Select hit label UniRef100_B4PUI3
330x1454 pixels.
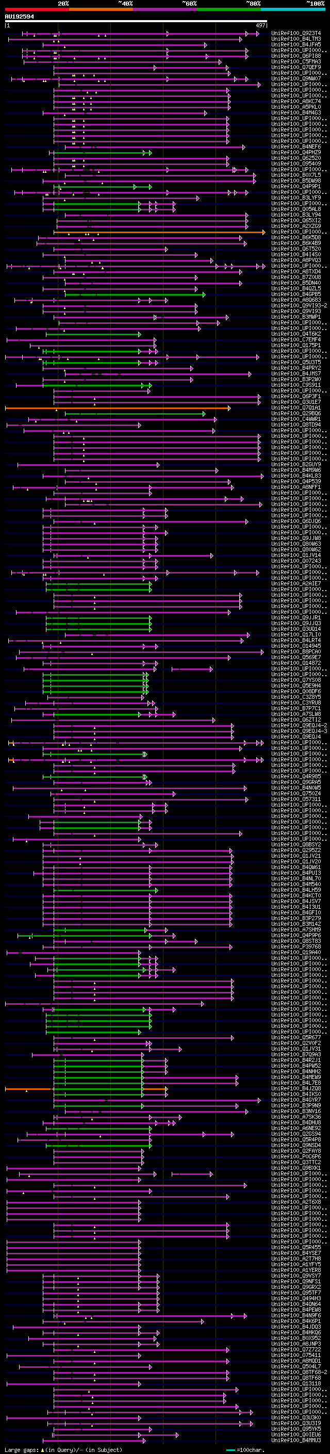296,874
